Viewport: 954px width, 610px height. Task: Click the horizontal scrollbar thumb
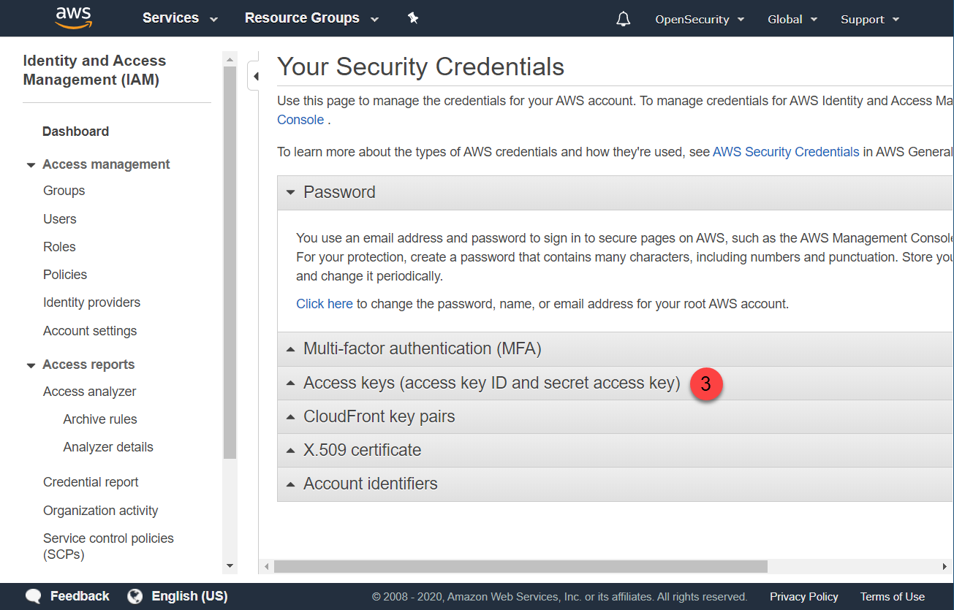(x=520, y=567)
